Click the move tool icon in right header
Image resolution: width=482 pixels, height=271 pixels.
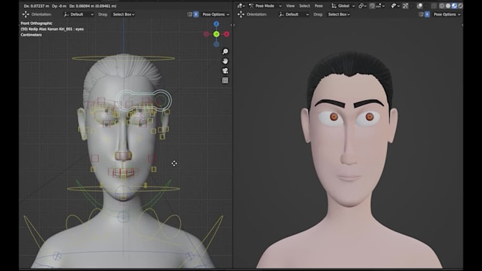pyautogui.click(x=241, y=14)
